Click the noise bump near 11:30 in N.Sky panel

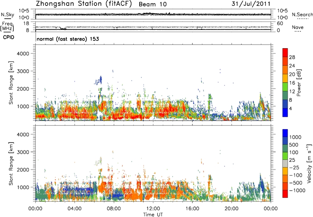click(x=148, y=14)
